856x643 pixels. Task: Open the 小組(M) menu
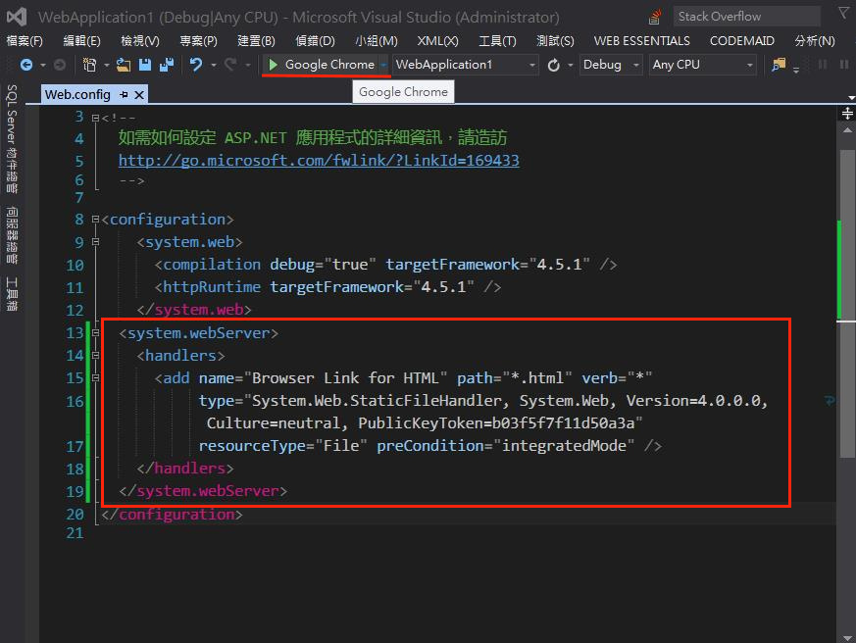(377, 41)
